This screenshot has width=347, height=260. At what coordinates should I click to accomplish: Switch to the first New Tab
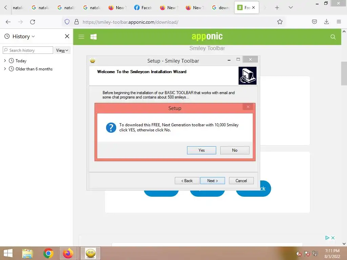pyautogui.click(x=118, y=8)
